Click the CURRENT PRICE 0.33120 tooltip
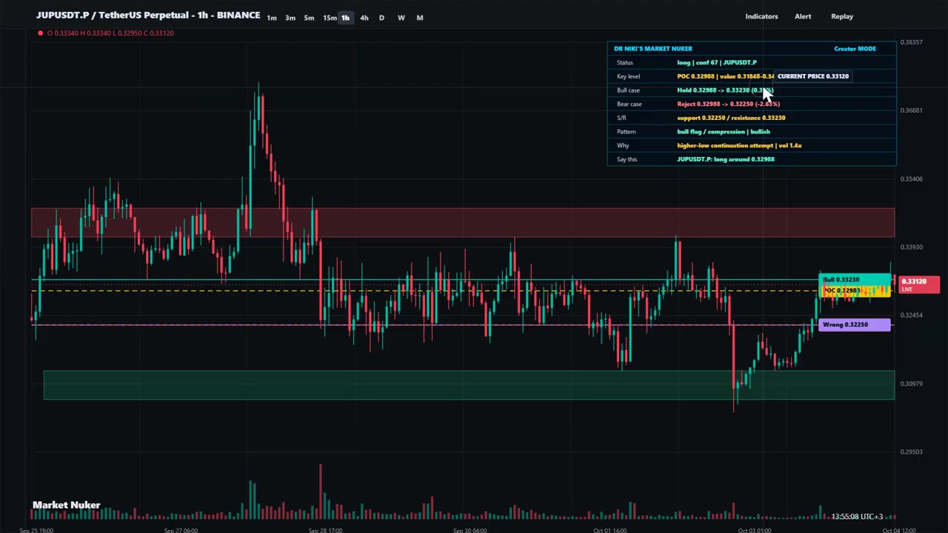This screenshot has width=948, height=533. click(x=812, y=76)
